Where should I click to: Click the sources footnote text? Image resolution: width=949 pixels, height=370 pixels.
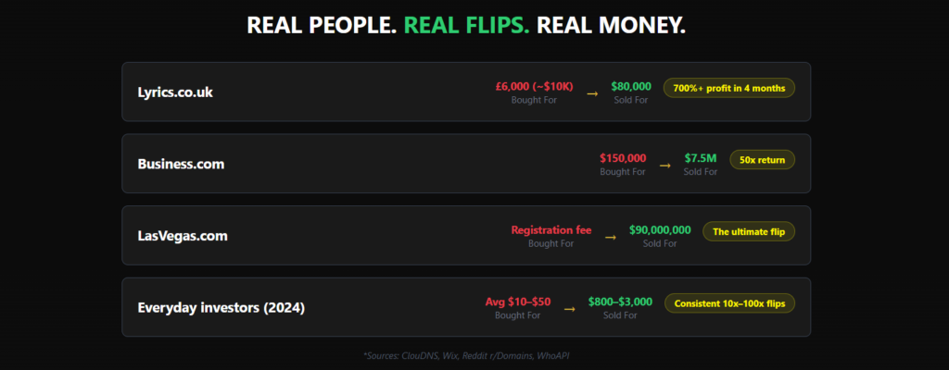click(474, 355)
